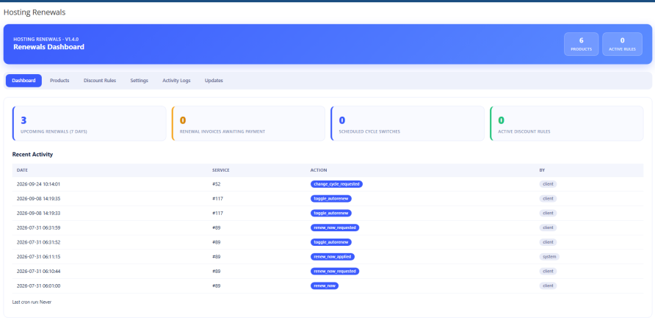Click the Last cron run: Never text

click(32, 302)
